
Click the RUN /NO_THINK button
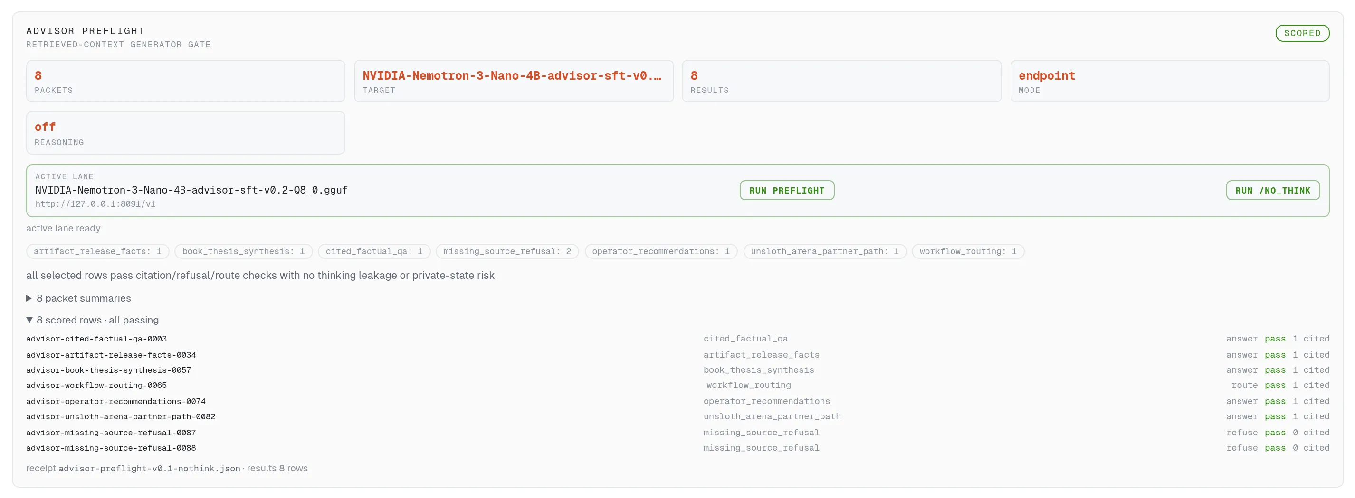tap(1272, 191)
